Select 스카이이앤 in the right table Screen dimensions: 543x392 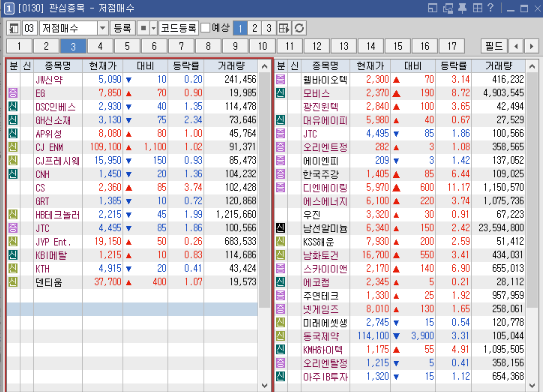click(x=325, y=269)
